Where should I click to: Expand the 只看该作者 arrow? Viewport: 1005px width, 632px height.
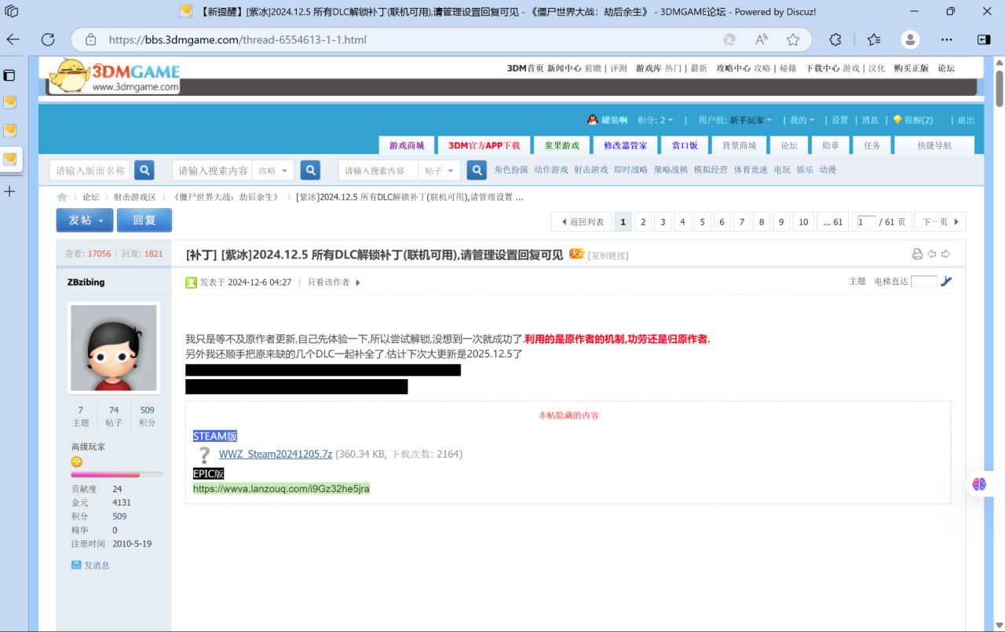pyautogui.click(x=358, y=283)
